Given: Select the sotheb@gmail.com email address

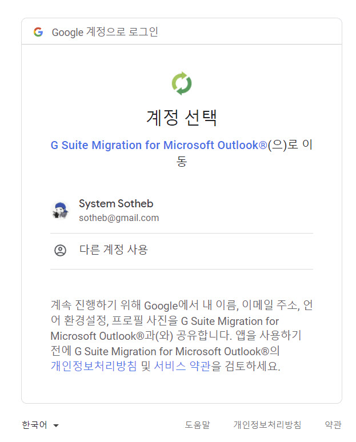Looking at the screenshot, I should 119,218.
